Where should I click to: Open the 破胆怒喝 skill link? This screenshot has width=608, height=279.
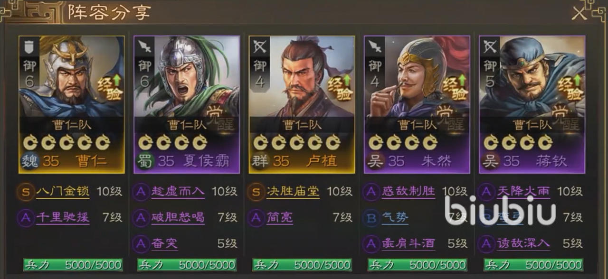click(178, 218)
